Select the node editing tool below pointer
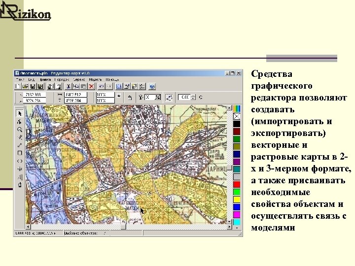Image resolution: width=355 pixels, height=266 pixels. tap(20, 122)
